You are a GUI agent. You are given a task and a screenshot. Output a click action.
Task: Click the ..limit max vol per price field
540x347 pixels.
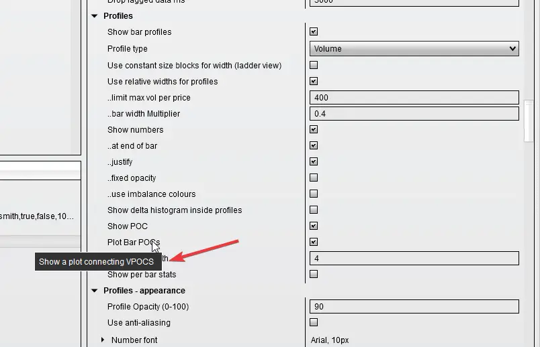tap(414, 98)
